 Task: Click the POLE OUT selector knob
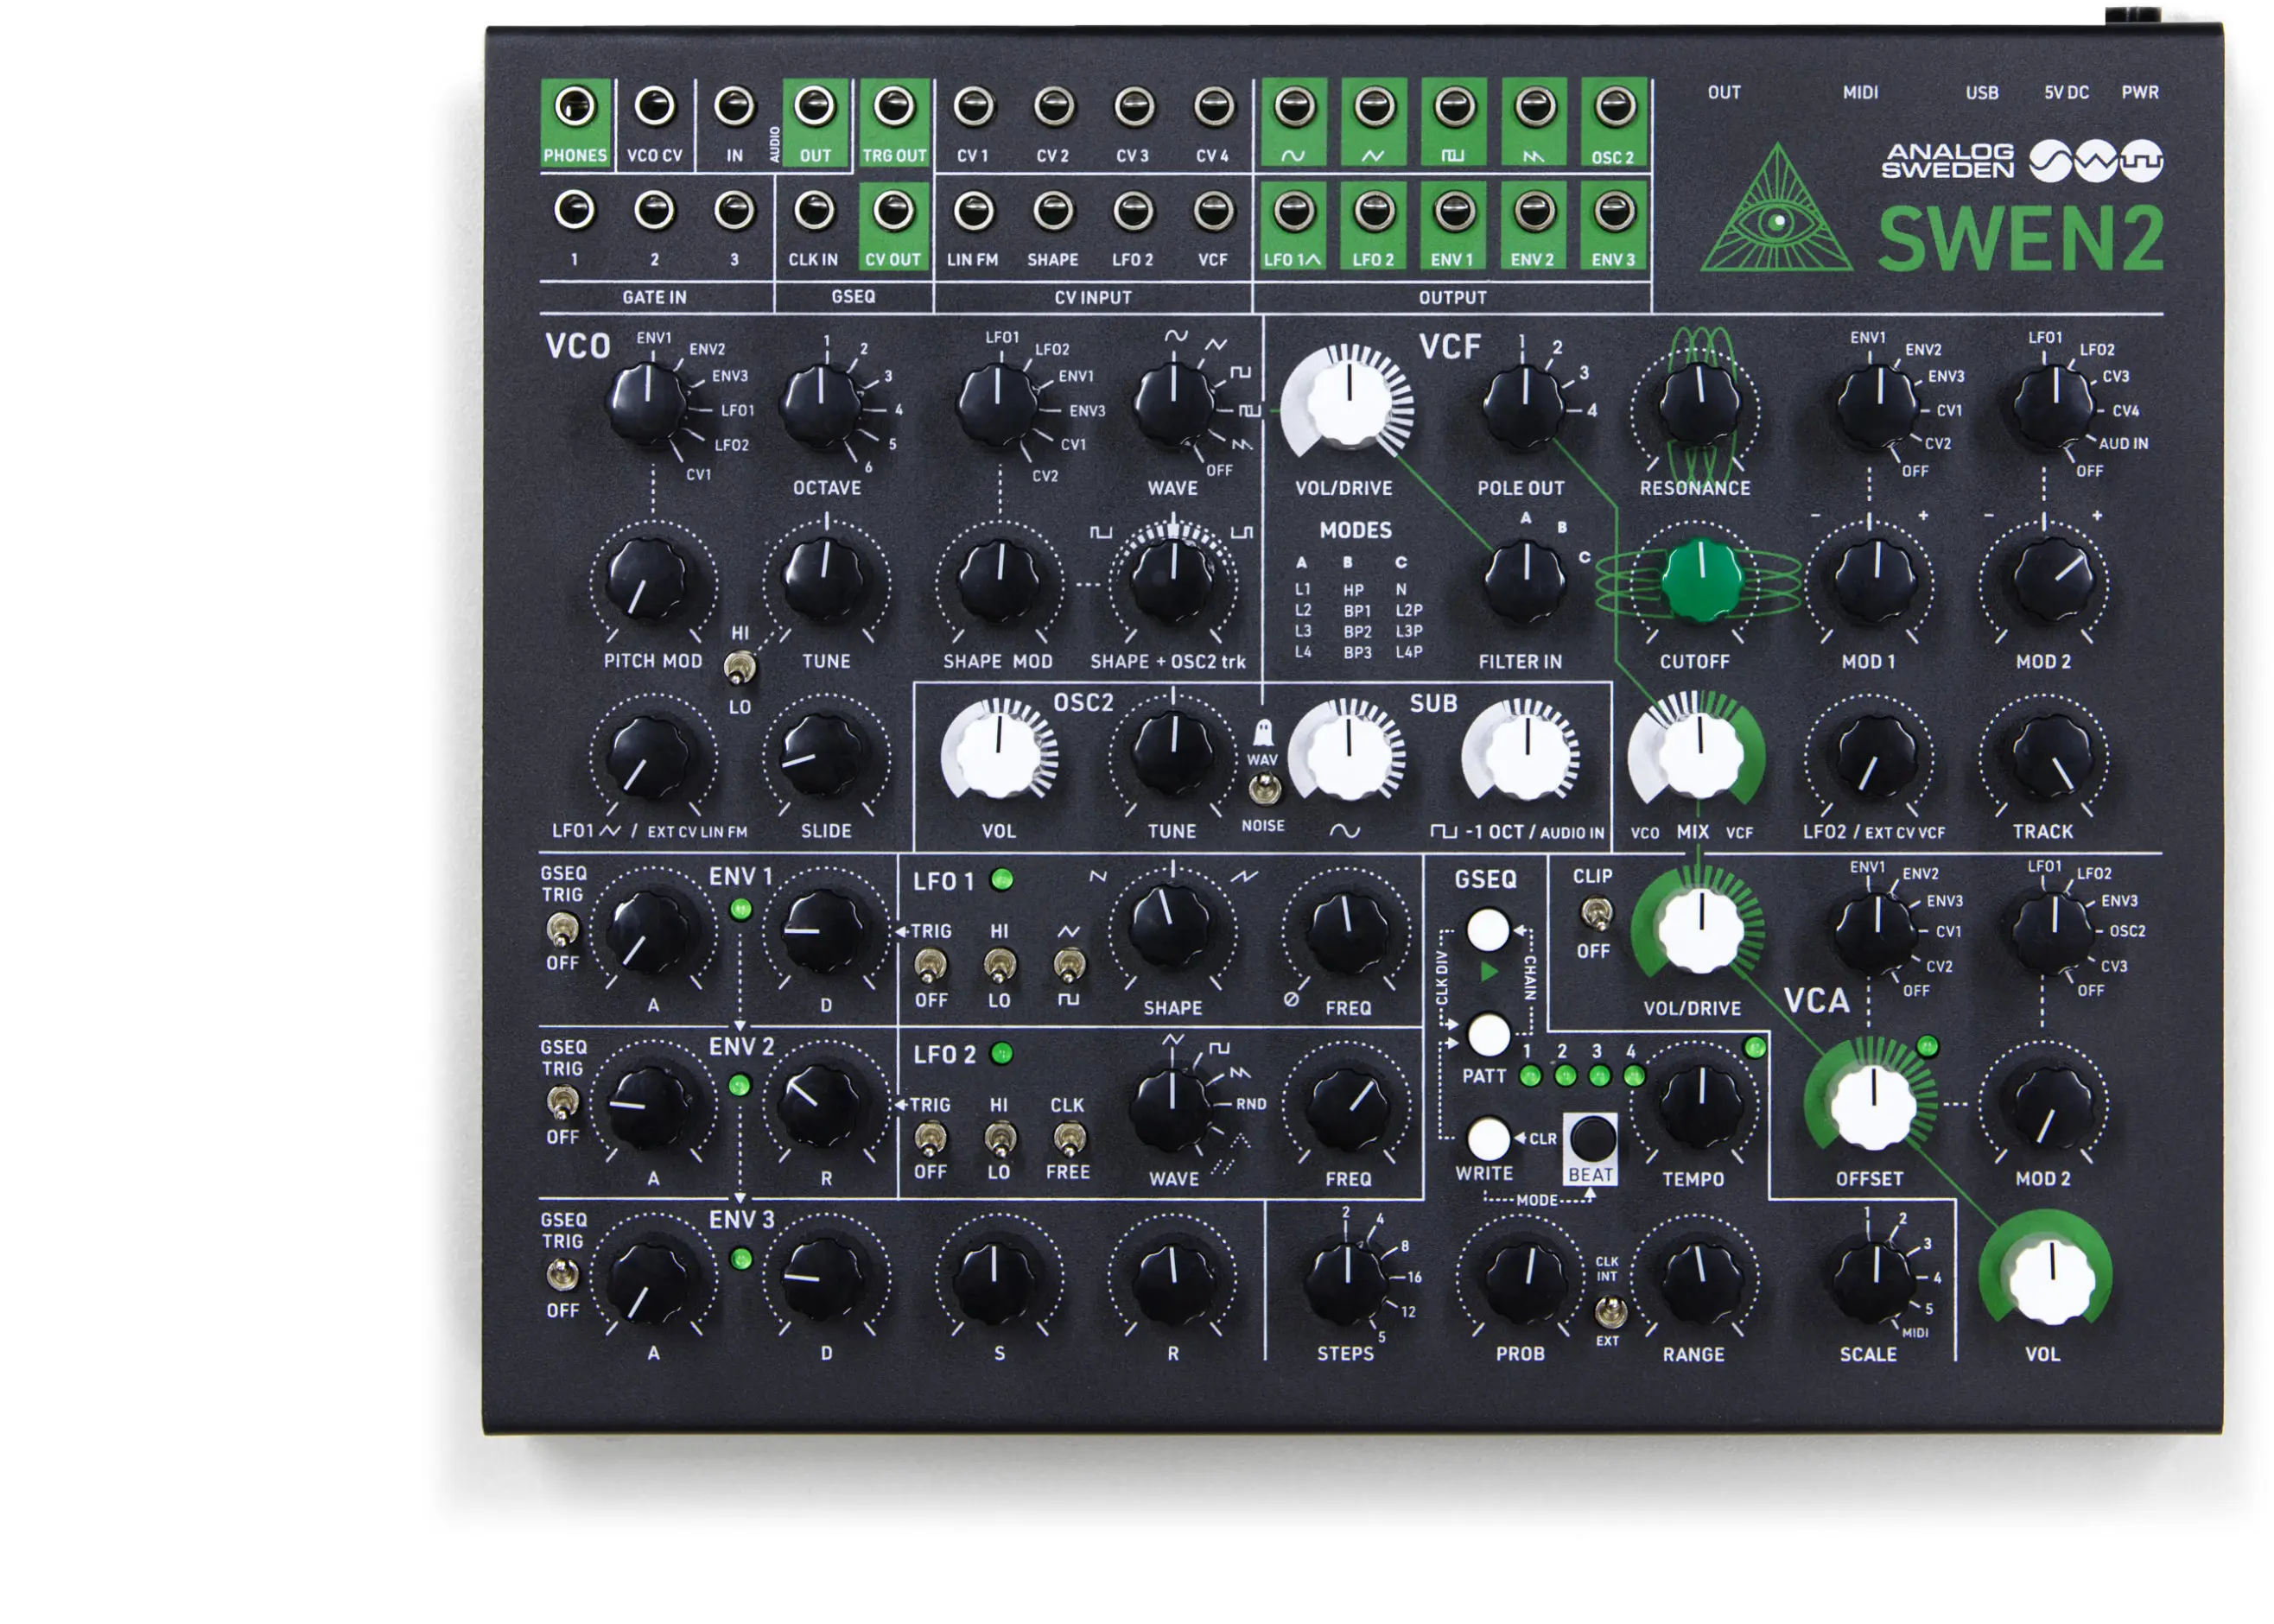pyautogui.click(x=1523, y=406)
